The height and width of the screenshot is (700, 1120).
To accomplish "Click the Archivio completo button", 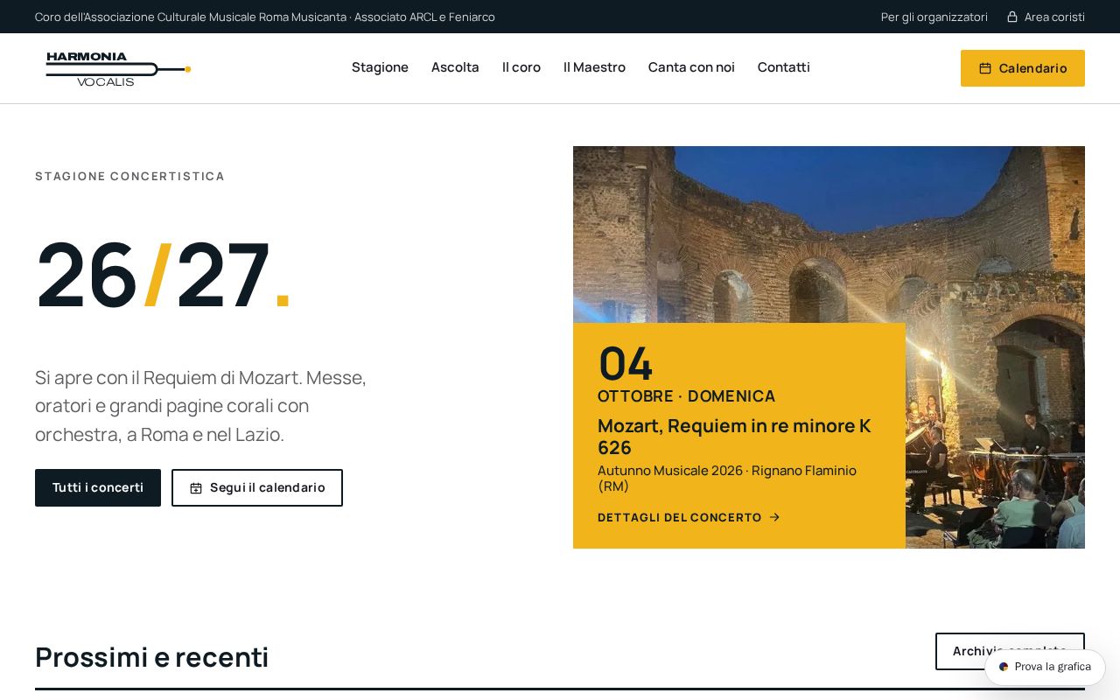I will [x=1010, y=651].
